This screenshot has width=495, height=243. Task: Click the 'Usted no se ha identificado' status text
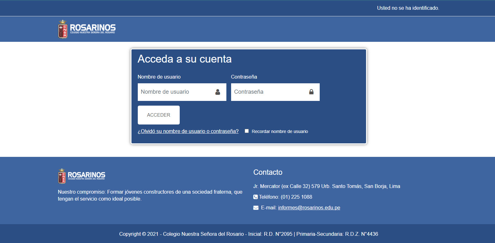point(408,8)
